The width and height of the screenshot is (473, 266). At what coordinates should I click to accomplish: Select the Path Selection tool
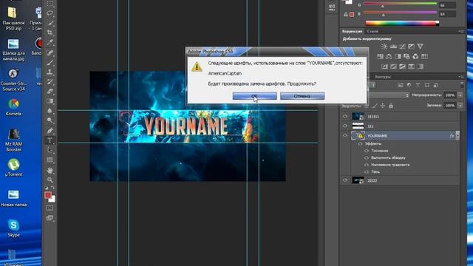(x=50, y=150)
